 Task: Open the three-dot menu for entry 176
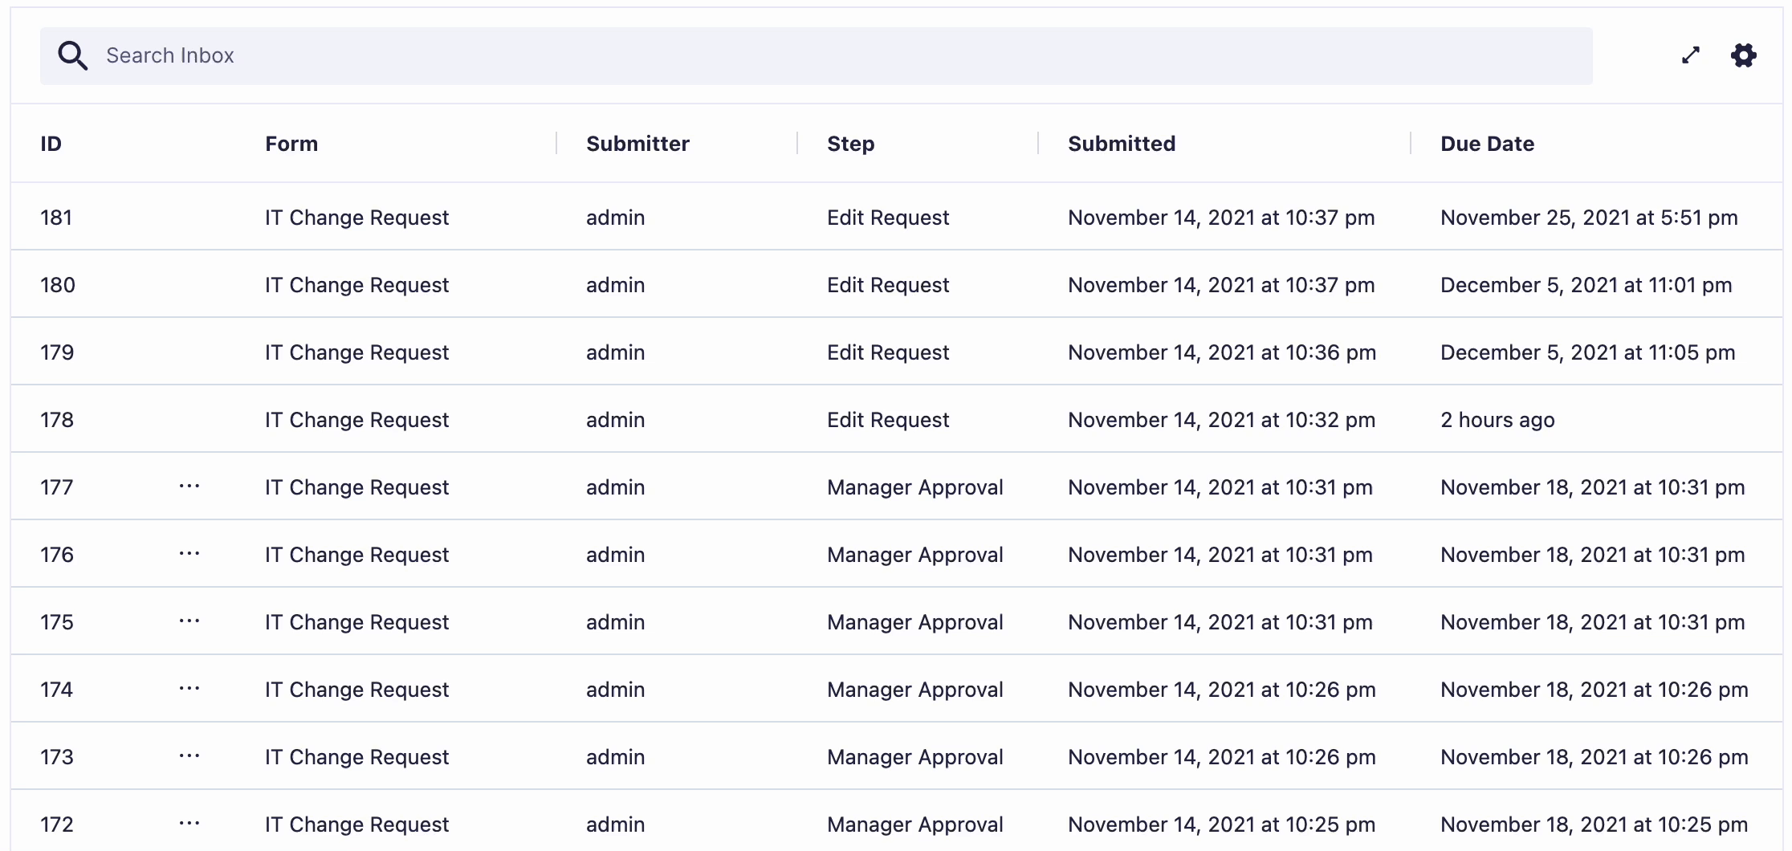tap(189, 554)
